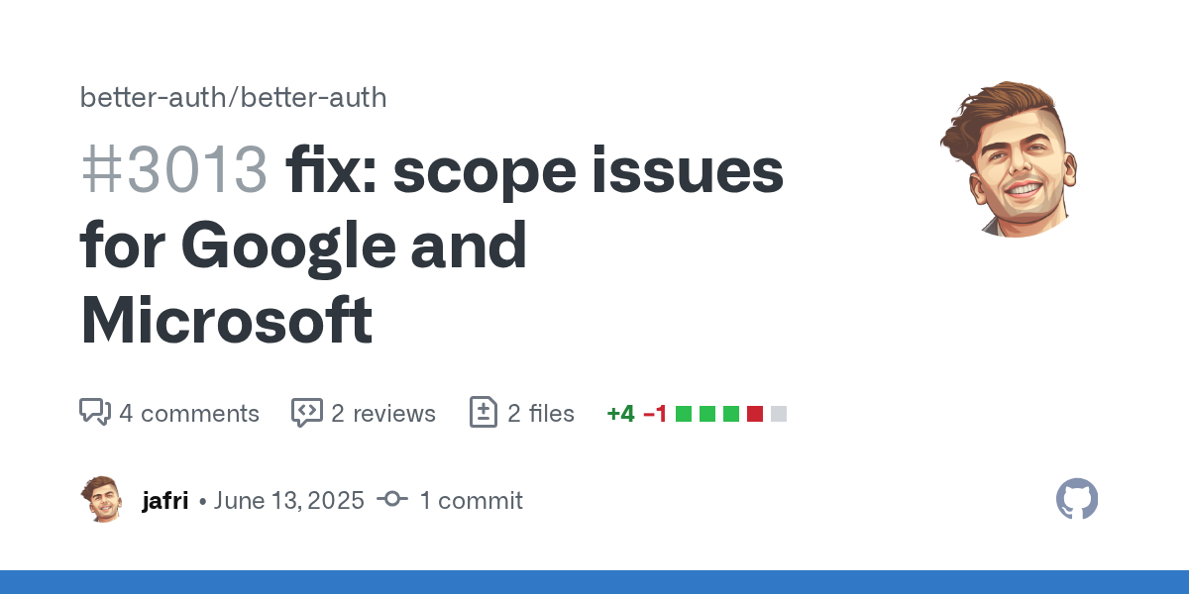Open the GitHub logo

point(1077,499)
